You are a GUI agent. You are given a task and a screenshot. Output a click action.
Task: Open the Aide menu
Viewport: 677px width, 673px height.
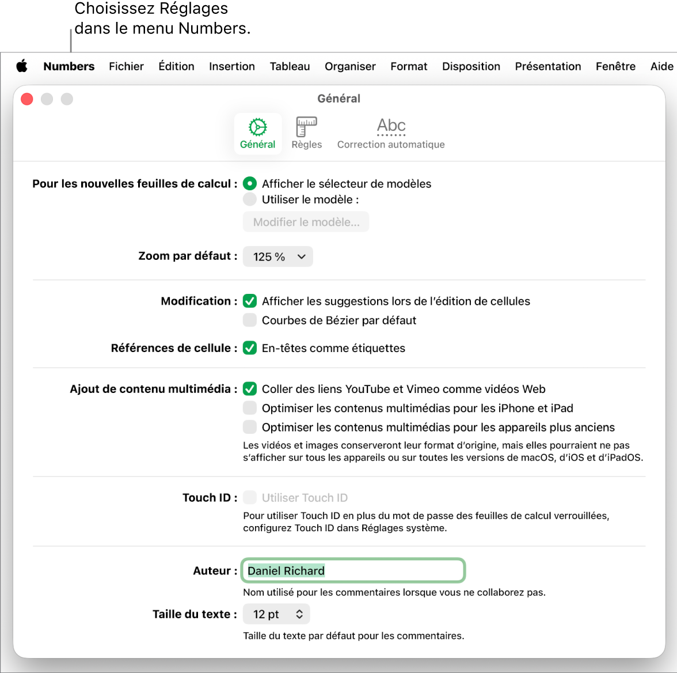[662, 66]
